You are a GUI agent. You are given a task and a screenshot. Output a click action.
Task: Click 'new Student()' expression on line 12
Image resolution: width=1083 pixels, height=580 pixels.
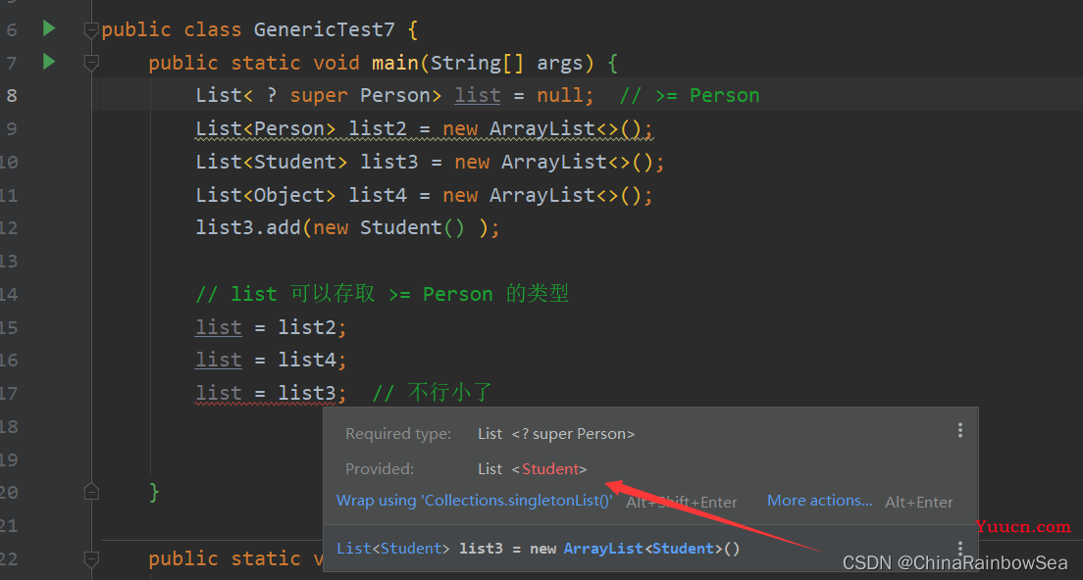388,227
